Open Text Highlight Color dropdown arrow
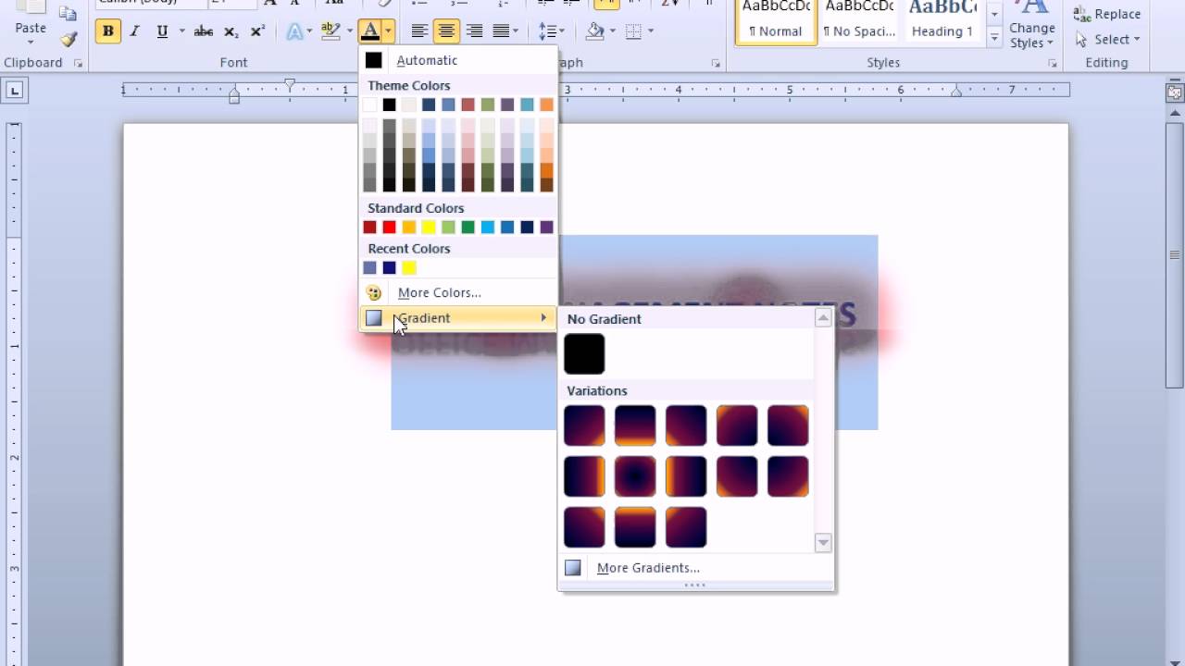The width and height of the screenshot is (1185, 666). point(350,31)
